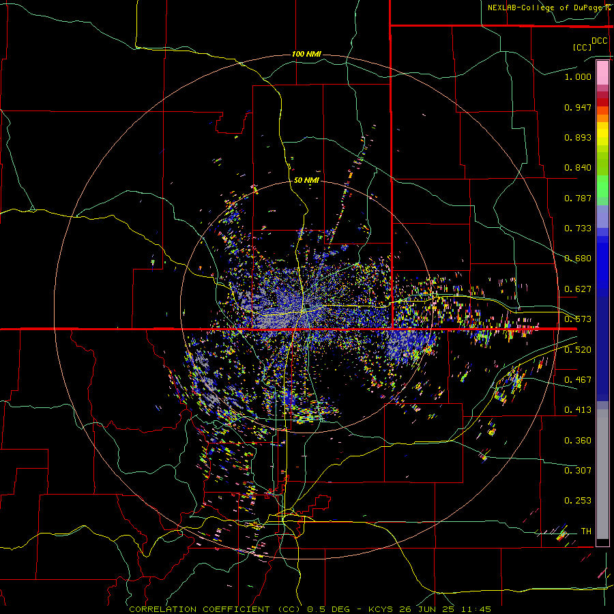The image size is (614, 614).
Task: Click the 50 NMI range ring label
Action: point(306,181)
